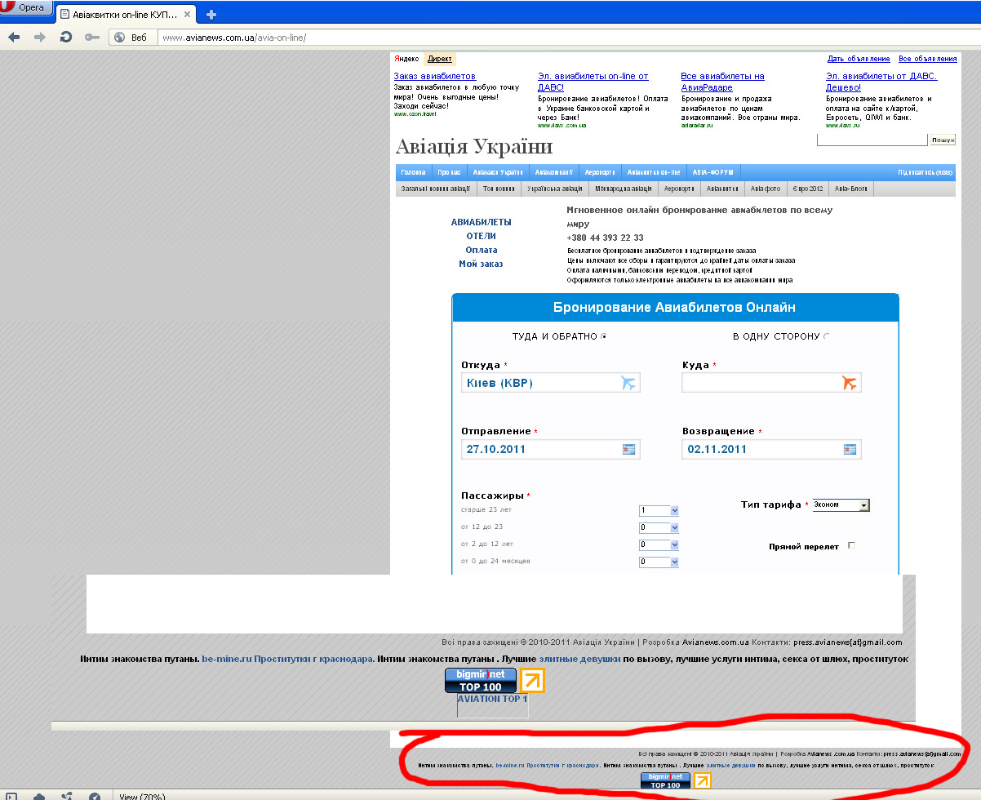981x800 pixels.
Task: Open the Тип тарифа Эконом dropdown
Action: [841, 505]
